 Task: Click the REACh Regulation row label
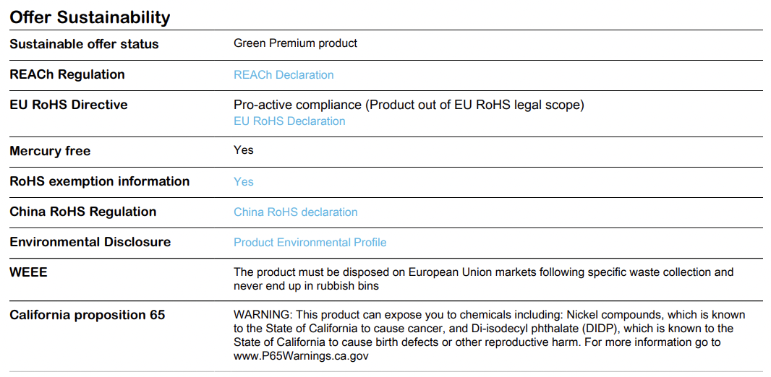[67, 74]
